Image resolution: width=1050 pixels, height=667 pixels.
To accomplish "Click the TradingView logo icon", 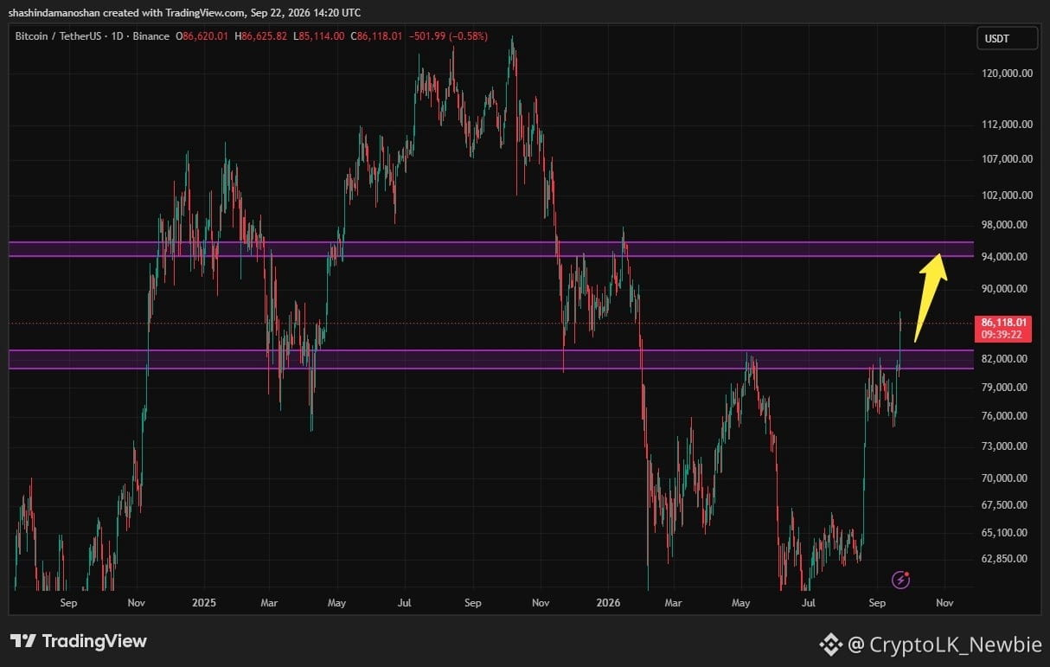I will [23, 641].
